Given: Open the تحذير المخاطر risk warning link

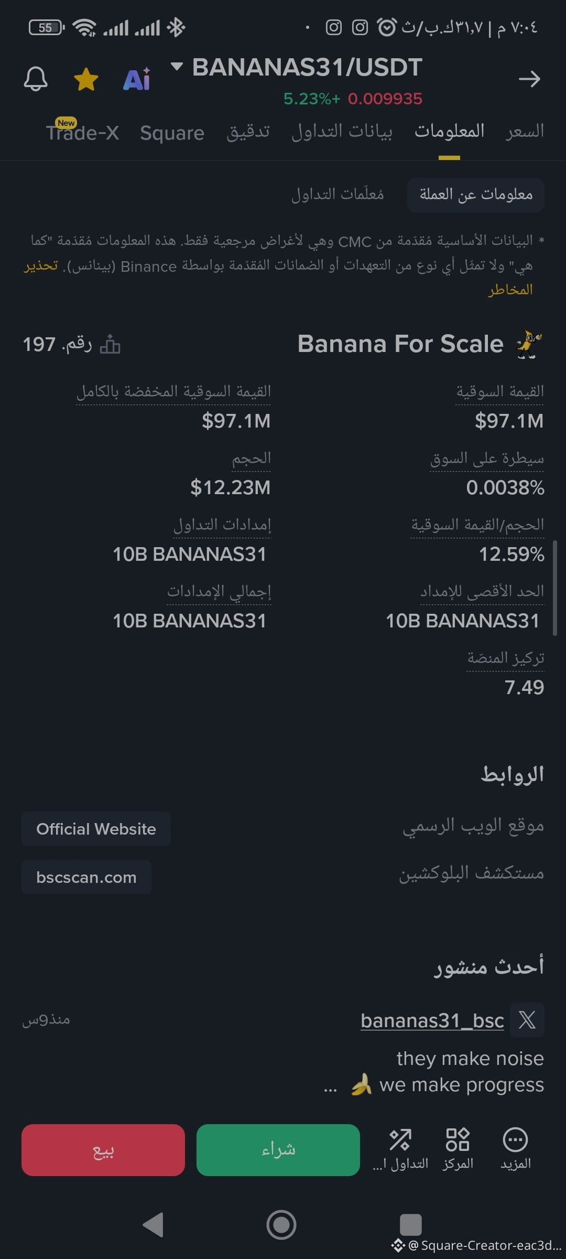Looking at the screenshot, I should (x=40, y=266).
